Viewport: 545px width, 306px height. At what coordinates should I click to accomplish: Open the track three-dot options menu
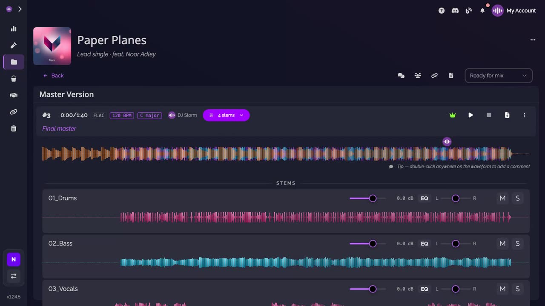[533, 40]
